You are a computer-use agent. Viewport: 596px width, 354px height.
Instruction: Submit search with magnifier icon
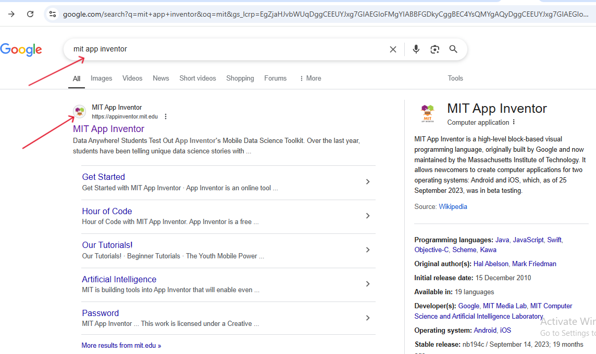tap(453, 49)
